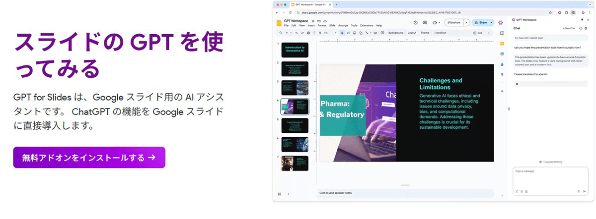The width and height of the screenshot is (596, 219).
Task: Click the bookmark star in address bar
Action: [x=550, y=12]
